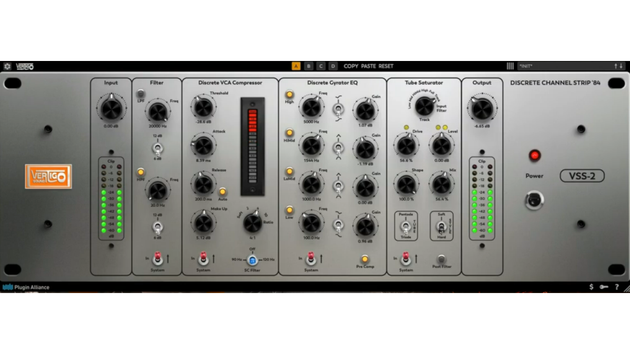Click the Input gain knob

[x=111, y=108]
